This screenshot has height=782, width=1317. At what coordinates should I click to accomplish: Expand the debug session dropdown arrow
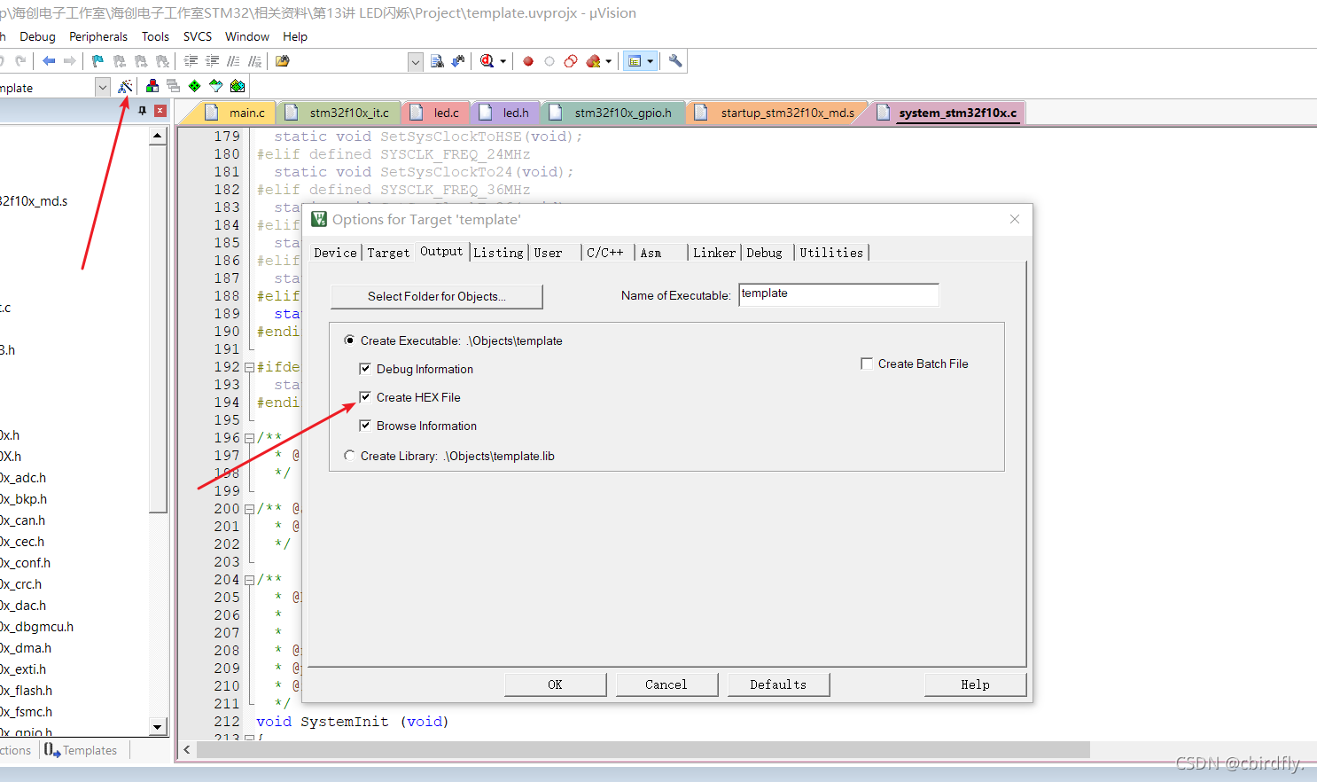pos(503,61)
